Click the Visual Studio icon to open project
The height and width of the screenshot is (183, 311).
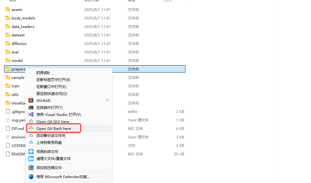pos(31,114)
